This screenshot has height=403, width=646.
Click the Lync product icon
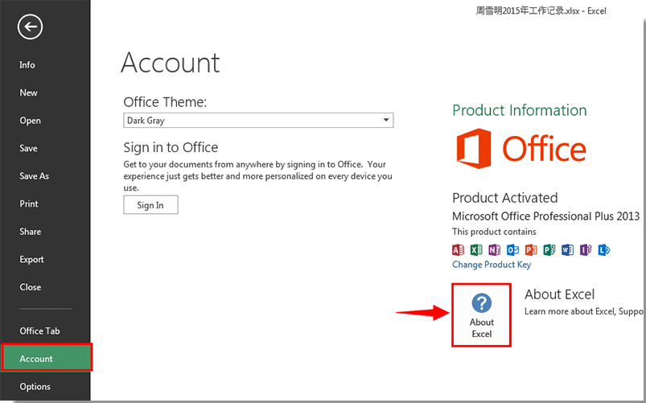(x=603, y=249)
